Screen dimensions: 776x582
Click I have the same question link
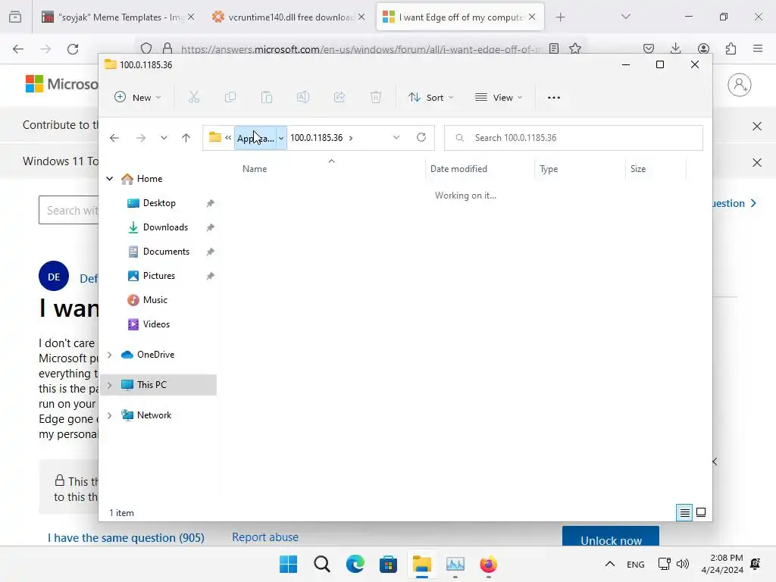tap(126, 537)
